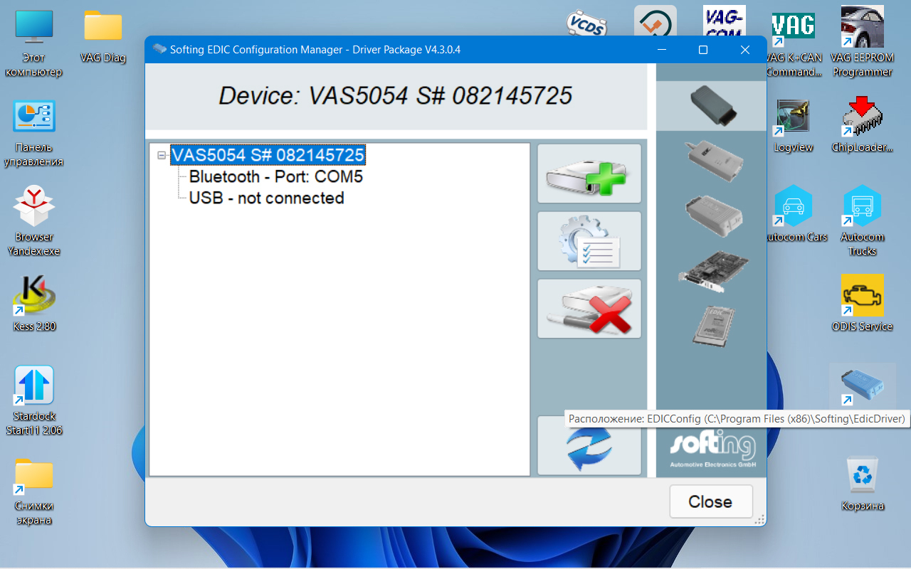Select the ODIS Service desktop shortcut
This screenshot has width=911, height=569.
862,304
